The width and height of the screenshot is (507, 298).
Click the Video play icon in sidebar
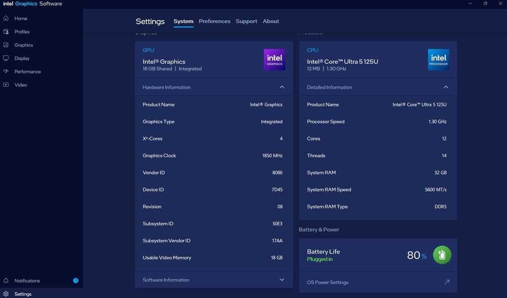point(6,84)
